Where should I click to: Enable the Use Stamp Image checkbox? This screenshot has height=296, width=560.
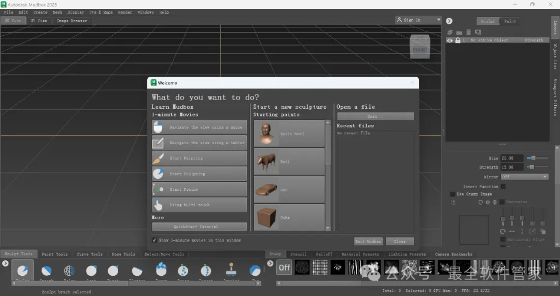453,194
